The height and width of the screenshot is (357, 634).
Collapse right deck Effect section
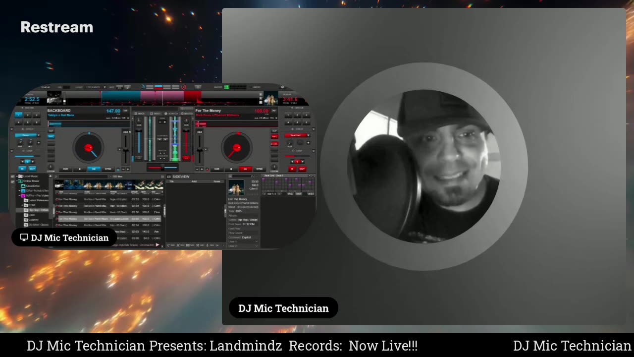pos(314,129)
